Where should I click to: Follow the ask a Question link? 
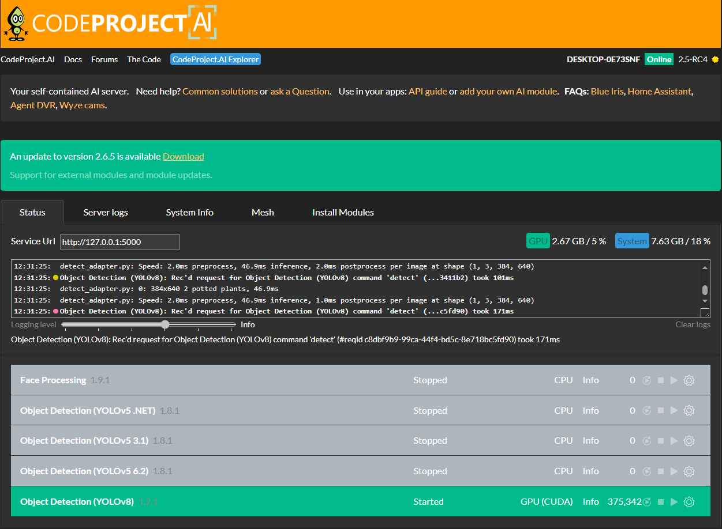300,91
